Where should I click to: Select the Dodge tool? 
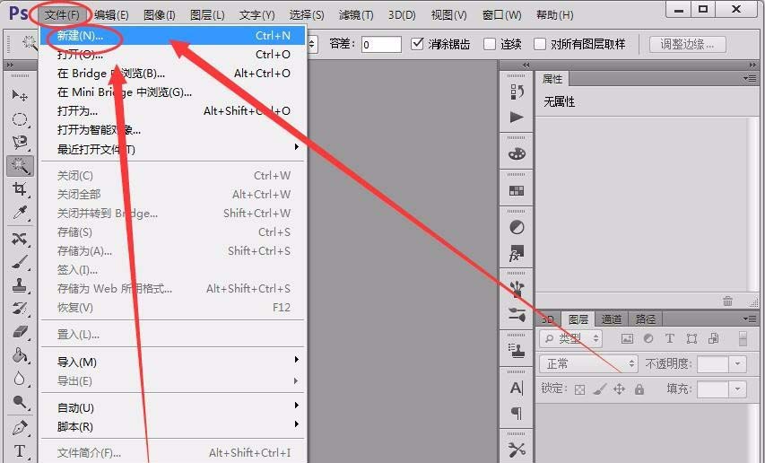coord(20,401)
